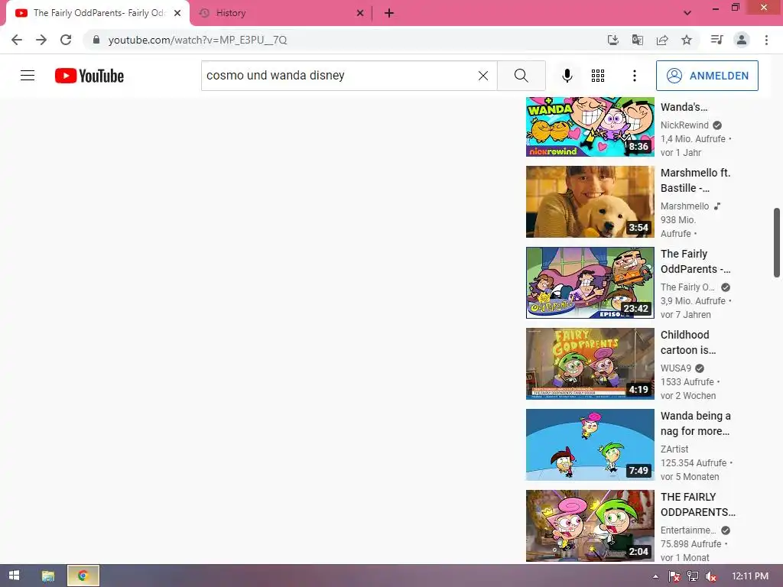Open Chrome profile avatar
This screenshot has height=587, width=783.
(x=742, y=40)
